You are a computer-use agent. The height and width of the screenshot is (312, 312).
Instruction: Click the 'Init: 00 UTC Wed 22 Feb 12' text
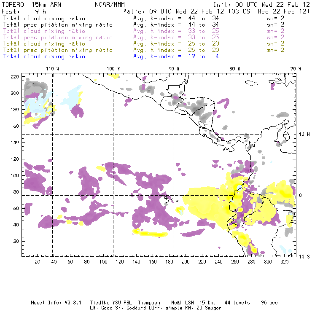pyautogui.click(x=261, y=4)
